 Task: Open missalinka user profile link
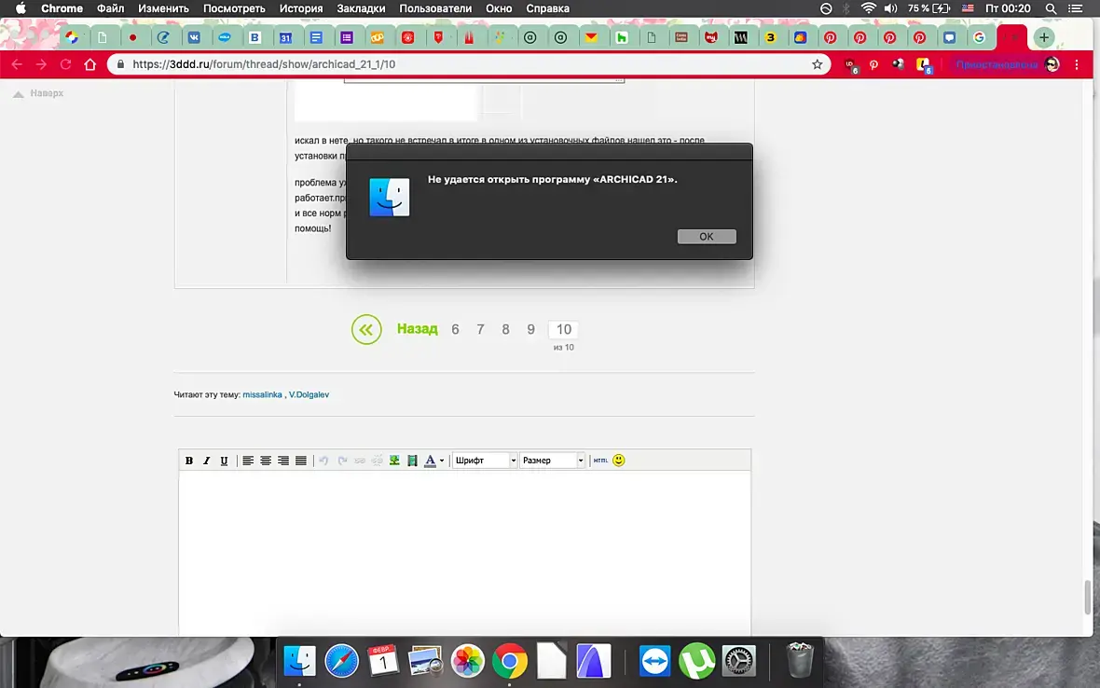tap(262, 395)
